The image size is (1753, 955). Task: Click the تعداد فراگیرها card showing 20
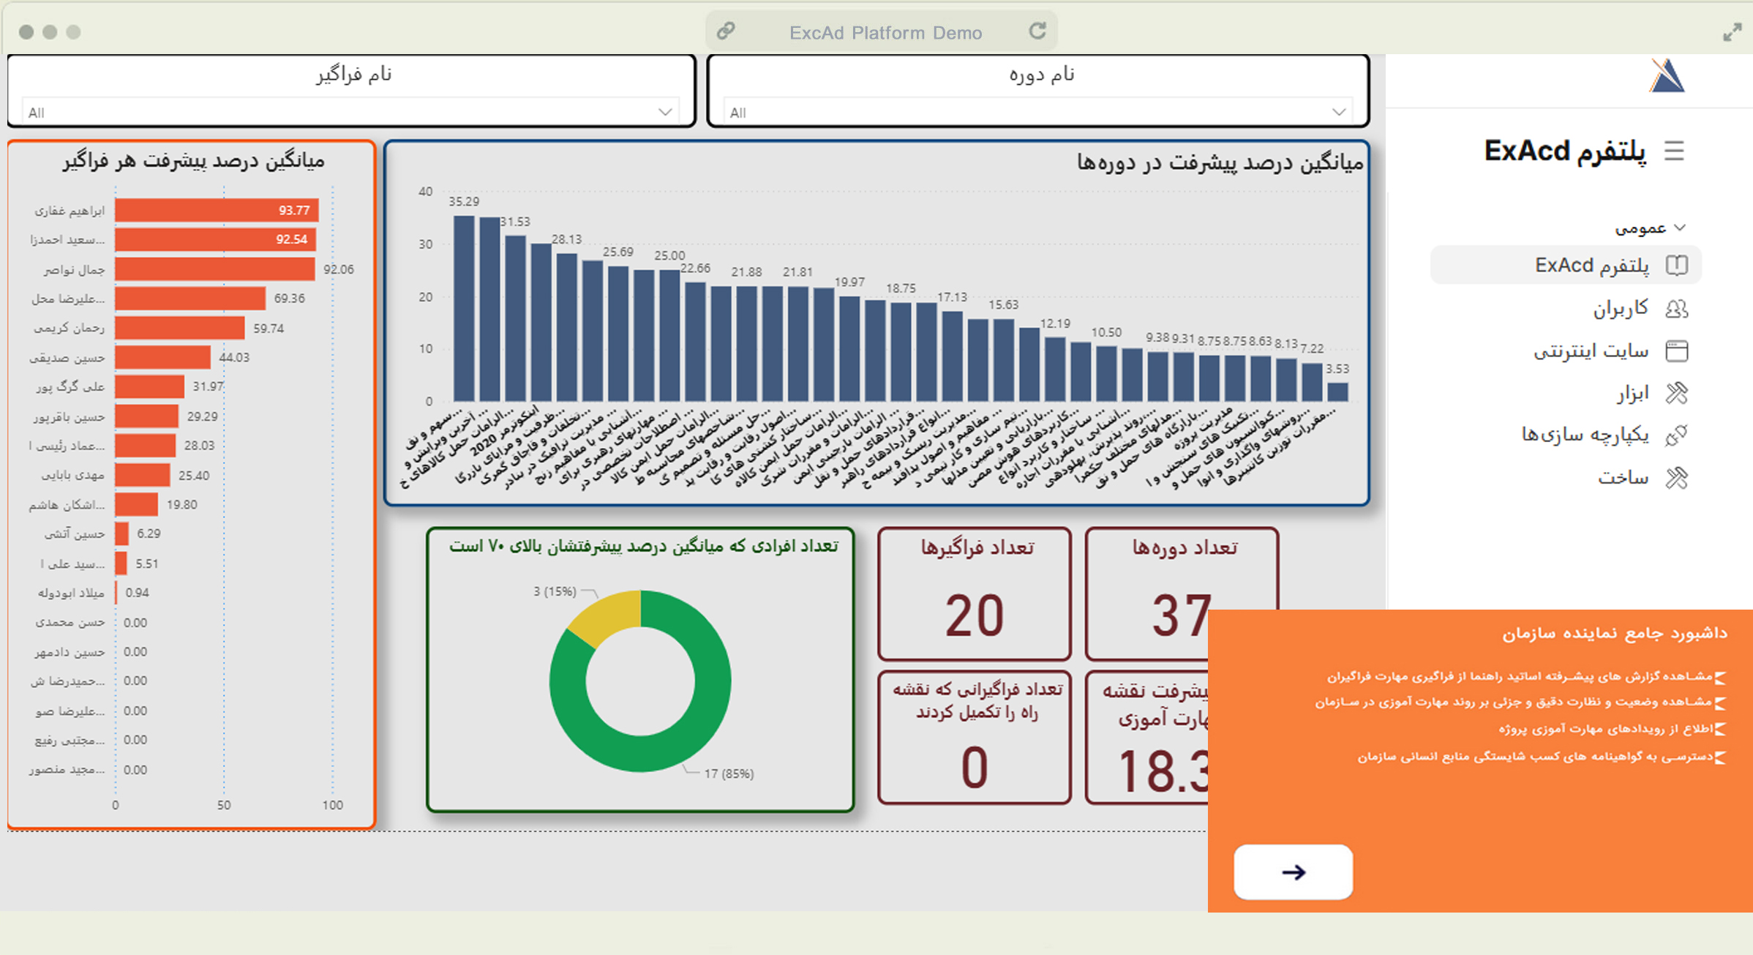[974, 594]
